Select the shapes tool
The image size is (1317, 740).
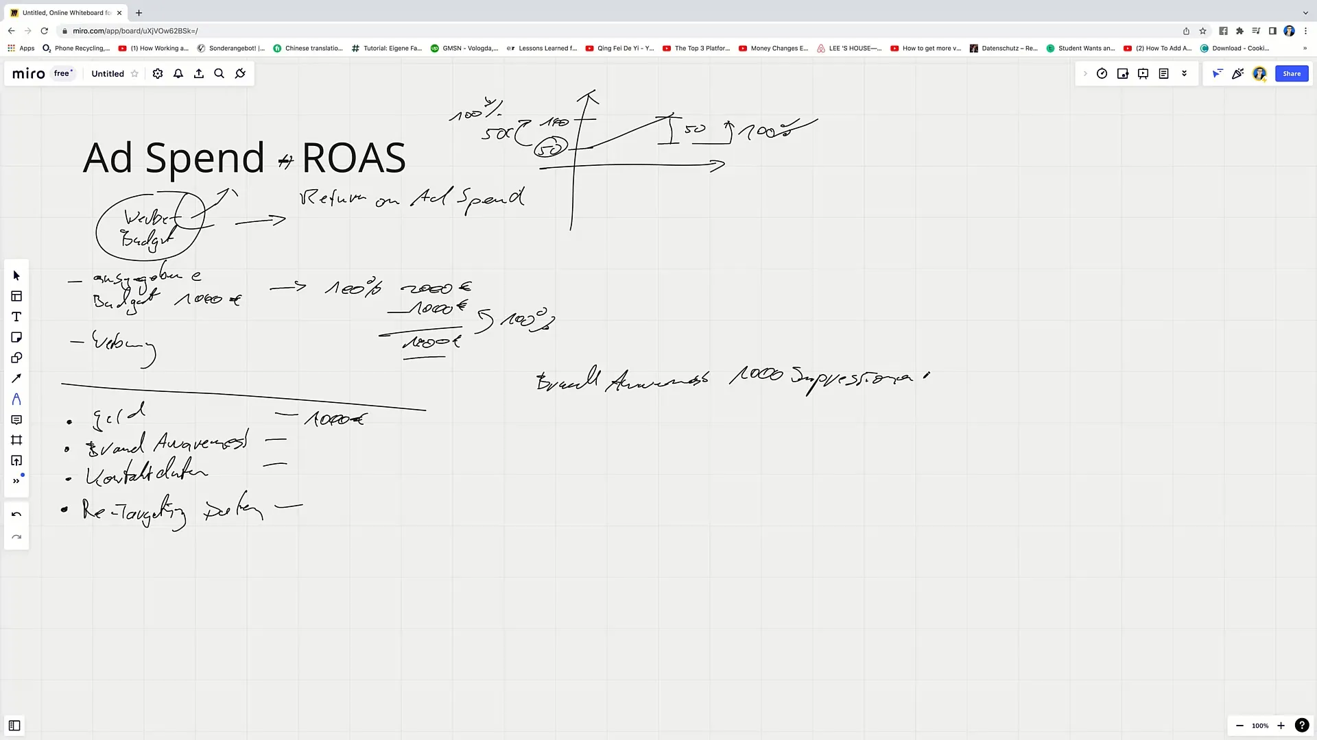point(16,358)
